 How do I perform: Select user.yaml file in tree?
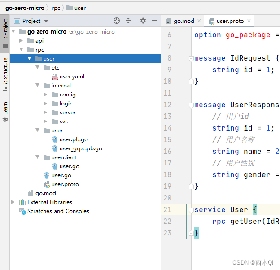click(x=72, y=77)
